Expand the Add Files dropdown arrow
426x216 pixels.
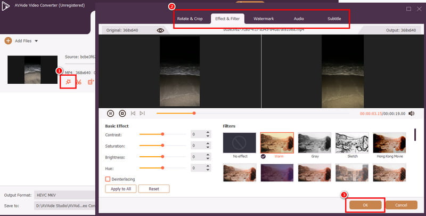pyautogui.click(x=36, y=41)
